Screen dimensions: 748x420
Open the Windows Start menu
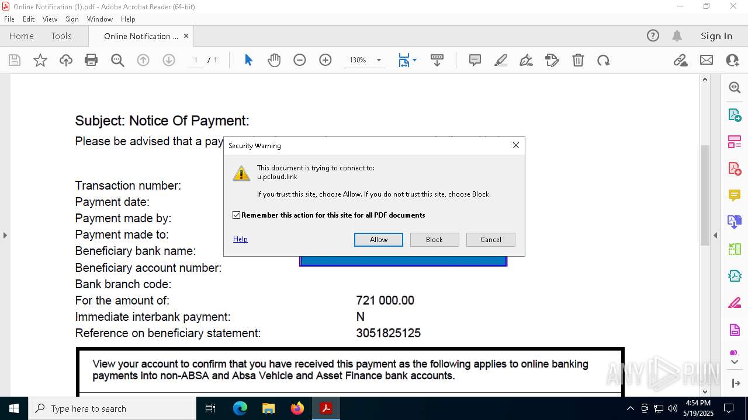[x=14, y=408]
